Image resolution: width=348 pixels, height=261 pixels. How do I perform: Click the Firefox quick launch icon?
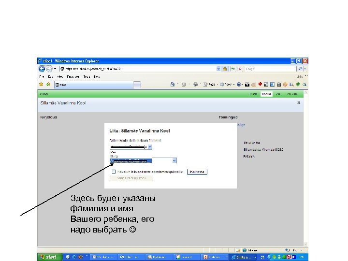click(x=80, y=257)
